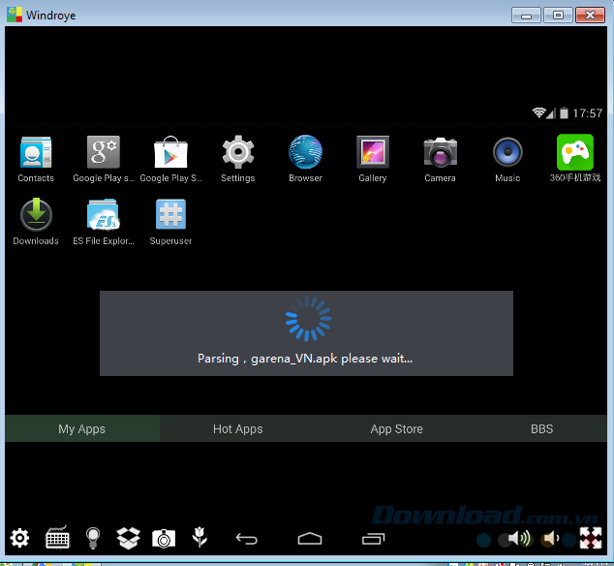Open emulator settings gear in bottom toolbar
This screenshot has height=566, width=614.
point(19,538)
